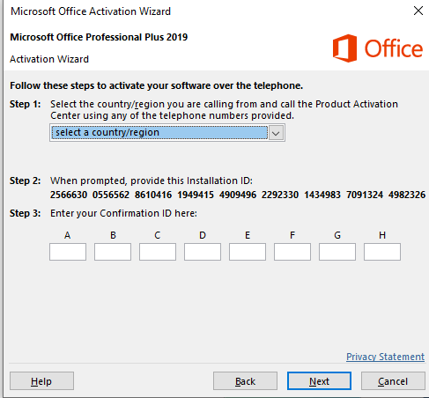
Task: Click Confirmation ID field D
Action: [203, 252]
